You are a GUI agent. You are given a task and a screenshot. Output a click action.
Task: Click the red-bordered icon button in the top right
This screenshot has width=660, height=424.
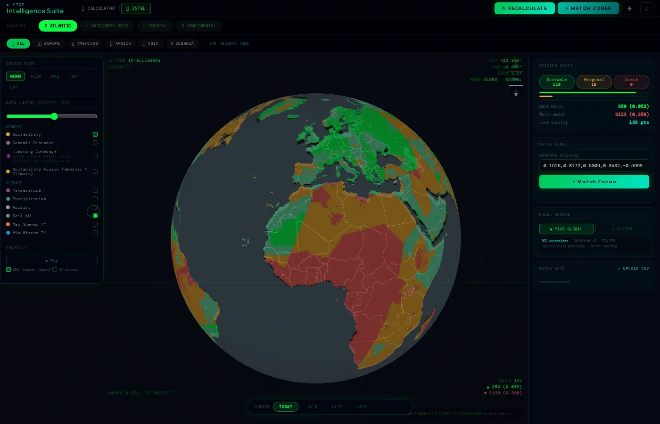[x=647, y=8]
